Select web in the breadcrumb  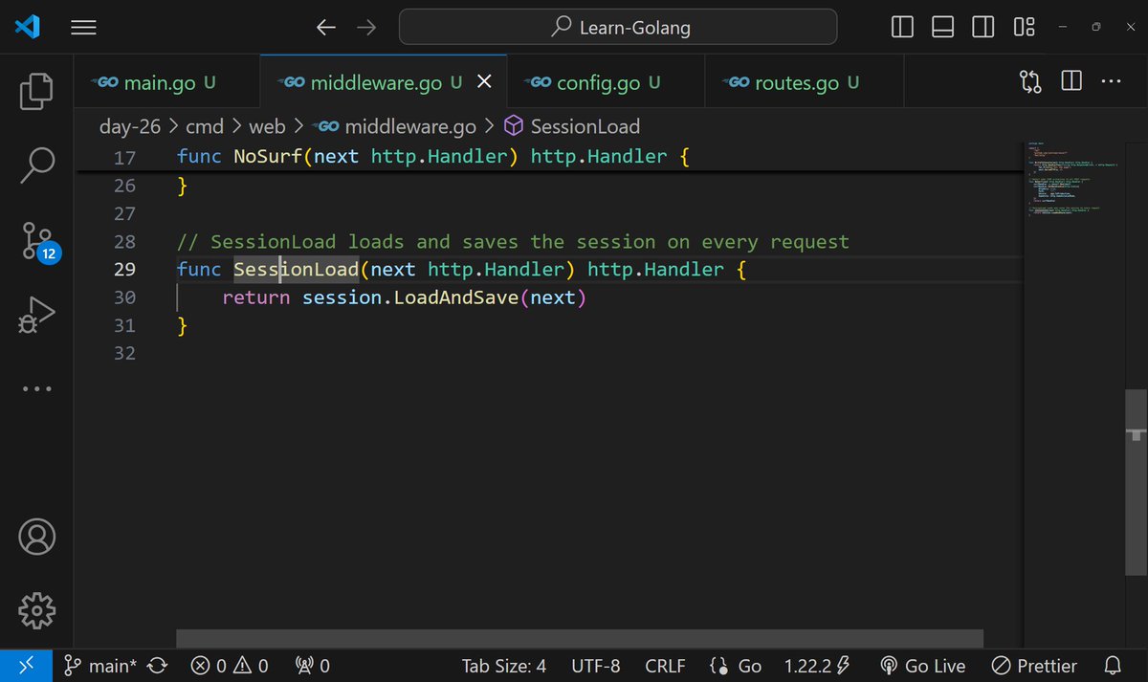(268, 126)
